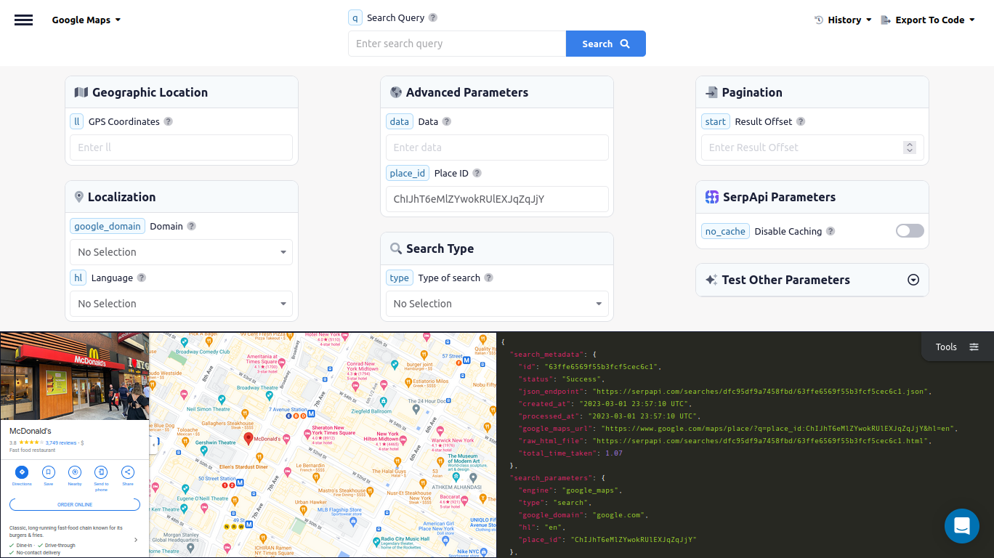Image resolution: width=994 pixels, height=558 pixels.
Task: Click the 'll' parameter tag
Action: point(77,121)
